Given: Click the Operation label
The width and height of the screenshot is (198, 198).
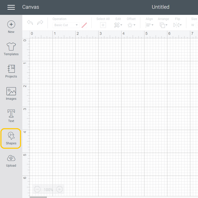Looking at the screenshot, I should (x=59, y=19).
